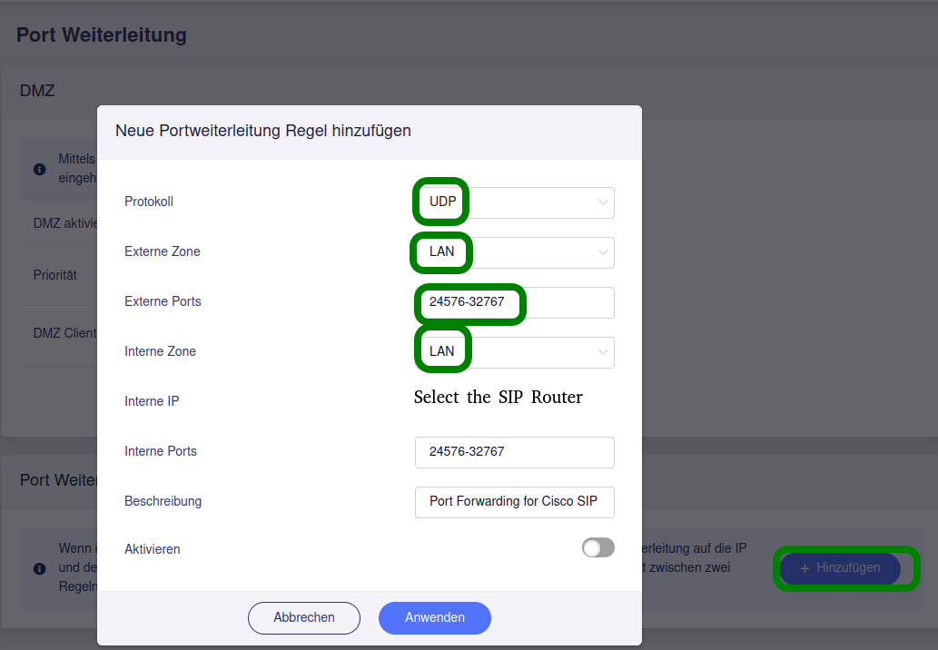The image size is (938, 650).
Task: Click the Interne IP selection area
Action: (514, 401)
